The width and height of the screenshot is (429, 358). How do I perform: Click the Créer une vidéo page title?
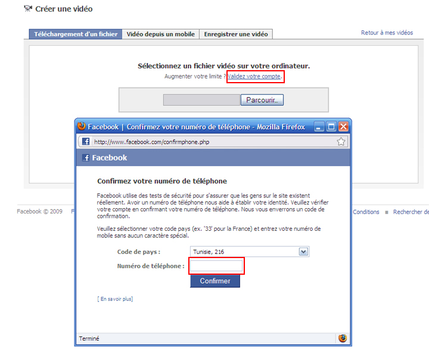(64, 9)
